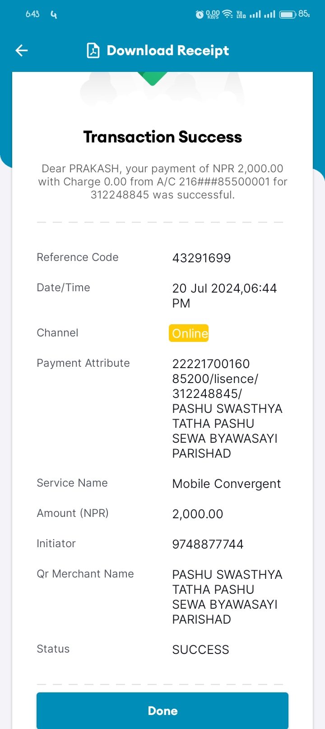Tap the Wi-Fi status icon
The height and width of the screenshot is (729, 325).
click(x=228, y=14)
